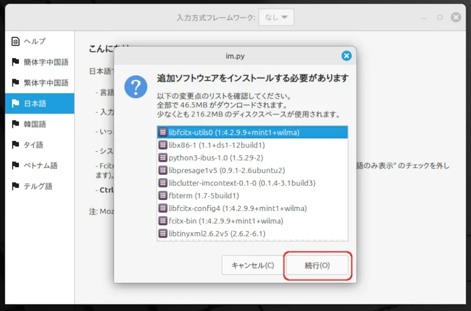Open ベトナム語 in the sidebar
This screenshot has width=471, height=311.
(x=41, y=166)
